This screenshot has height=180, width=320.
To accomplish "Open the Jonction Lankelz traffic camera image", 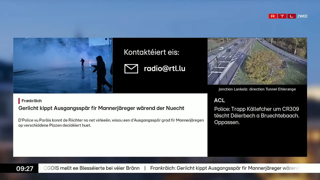I will [x=257, y=61].
